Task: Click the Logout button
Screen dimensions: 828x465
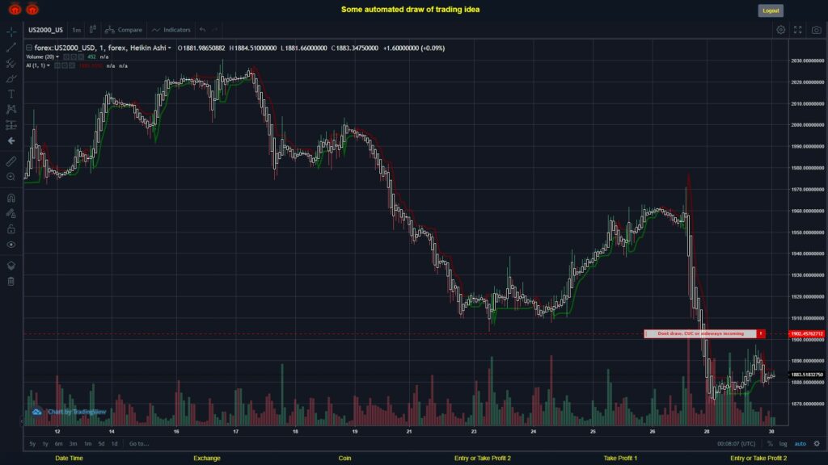Action: (x=771, y=10)
